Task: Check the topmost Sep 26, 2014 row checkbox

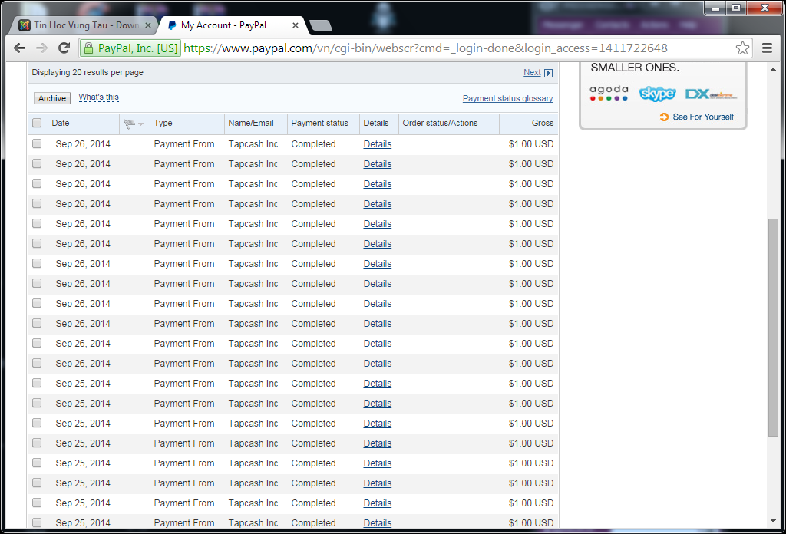Action: 37,143
